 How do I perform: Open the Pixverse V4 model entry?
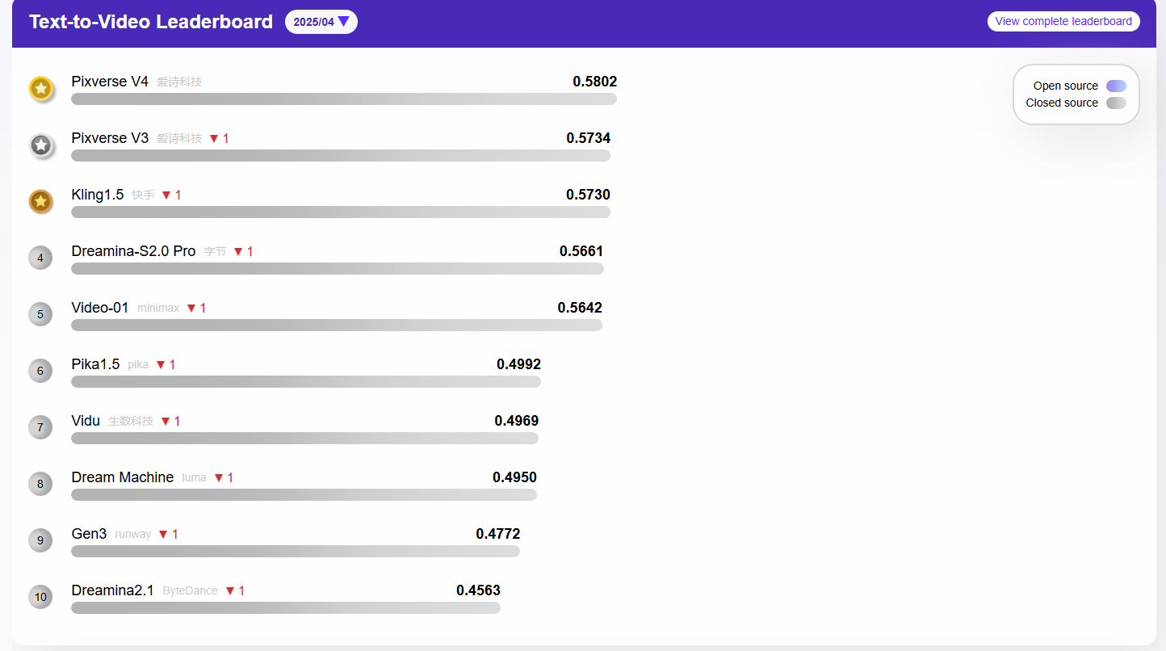[x=110, y=82]
